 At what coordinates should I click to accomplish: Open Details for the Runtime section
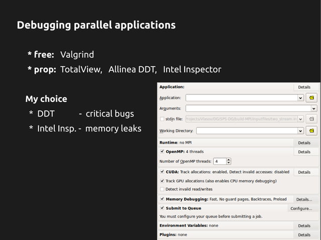304,143
